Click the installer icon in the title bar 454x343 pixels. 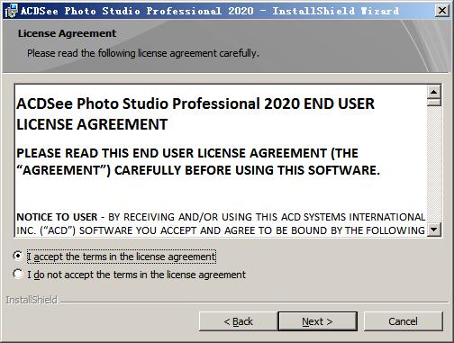(x=11, y=11)
